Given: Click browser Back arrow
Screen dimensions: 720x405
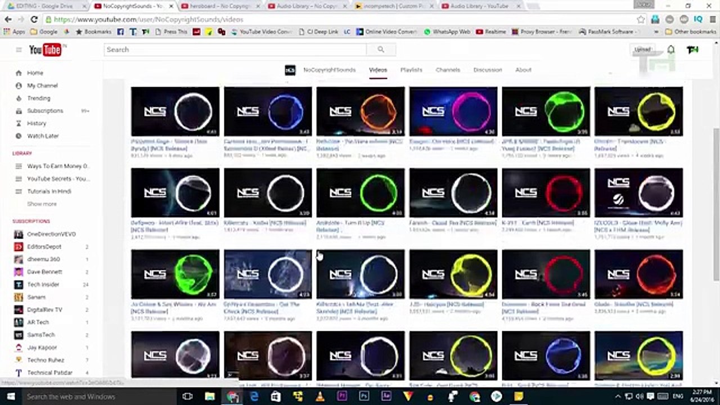Looking at the screenshot, I should click(x=8, y=19).
